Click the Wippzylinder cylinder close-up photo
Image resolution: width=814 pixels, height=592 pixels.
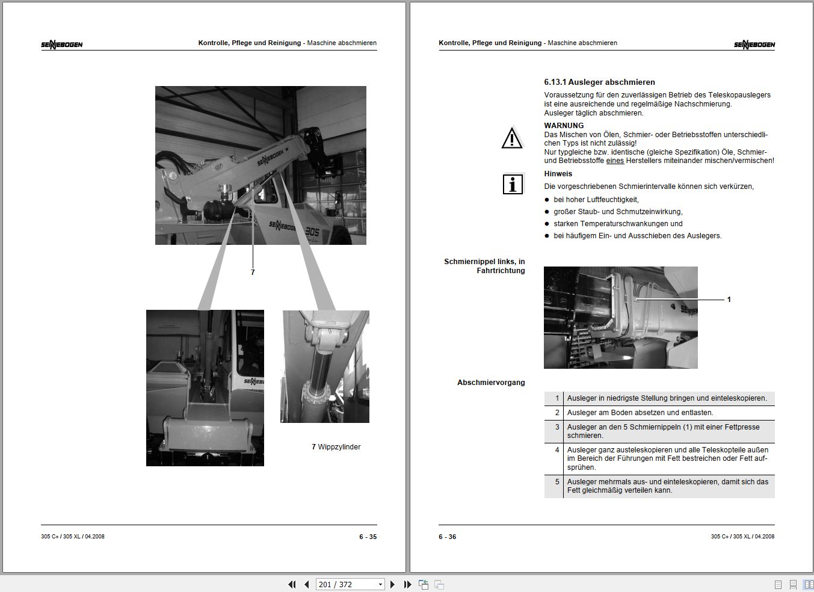[325, 366]
